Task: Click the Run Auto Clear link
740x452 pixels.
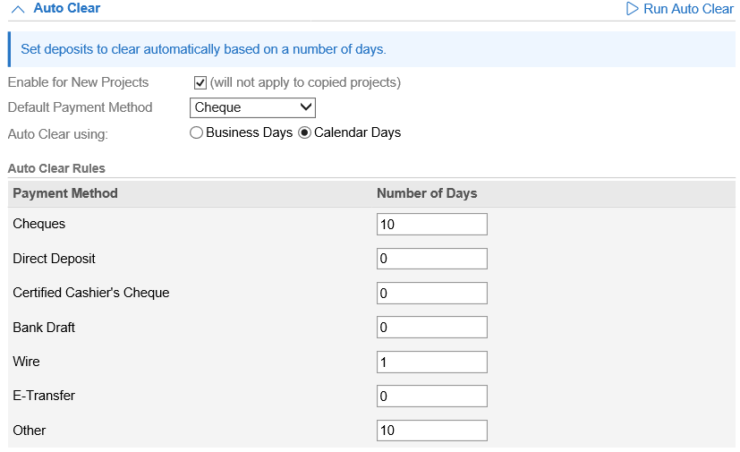Action: 688,9
